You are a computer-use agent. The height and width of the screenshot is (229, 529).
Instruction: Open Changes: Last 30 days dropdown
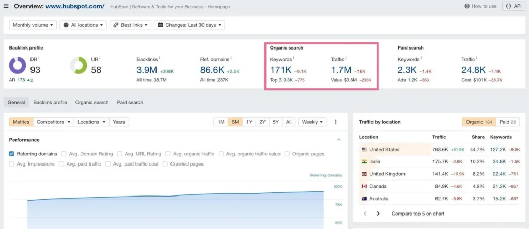[189, 25]
